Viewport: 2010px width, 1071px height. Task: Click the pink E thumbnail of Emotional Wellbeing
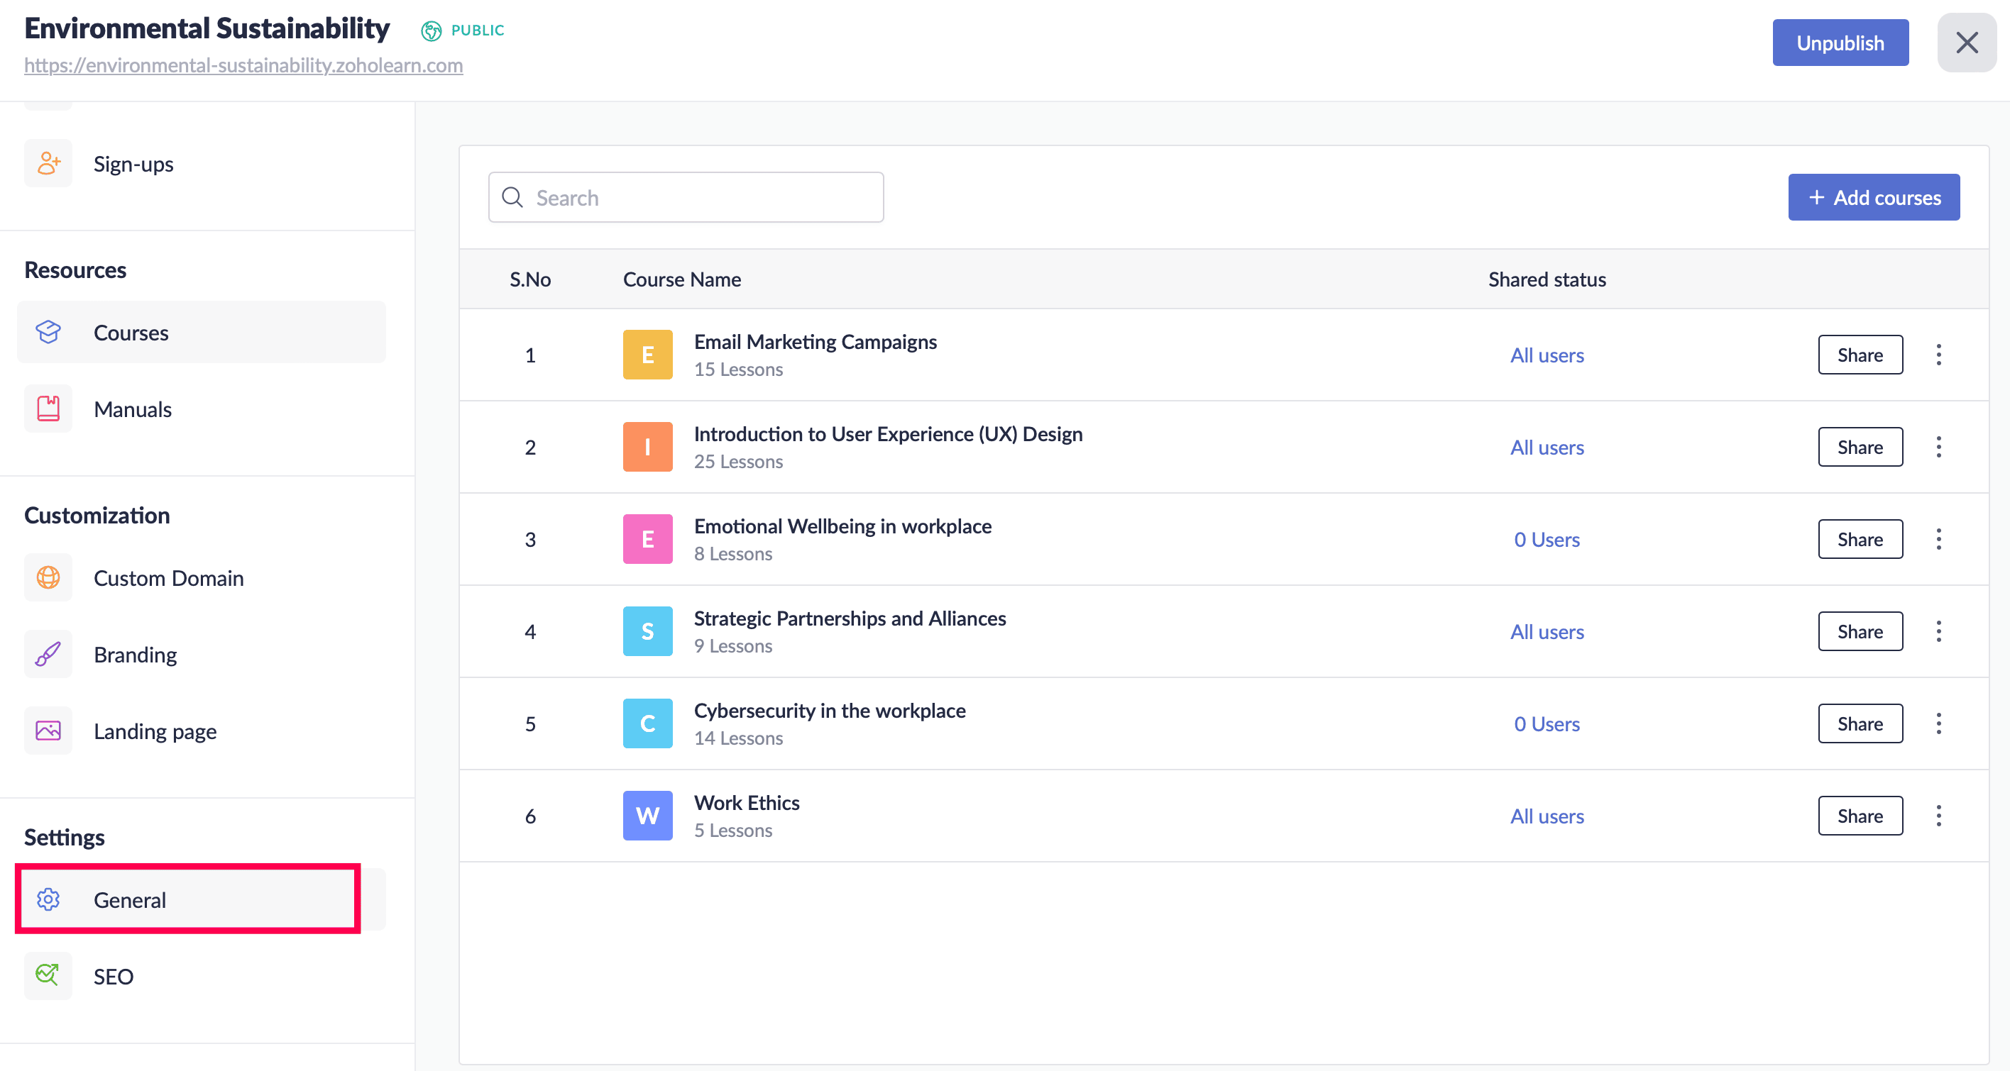coord(647,539)
